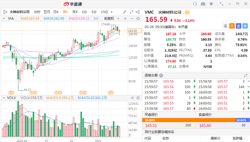This screenshot has height=142, width=250.
Task: Click the 52周最低 value 87.21
Action: [172, 67]
